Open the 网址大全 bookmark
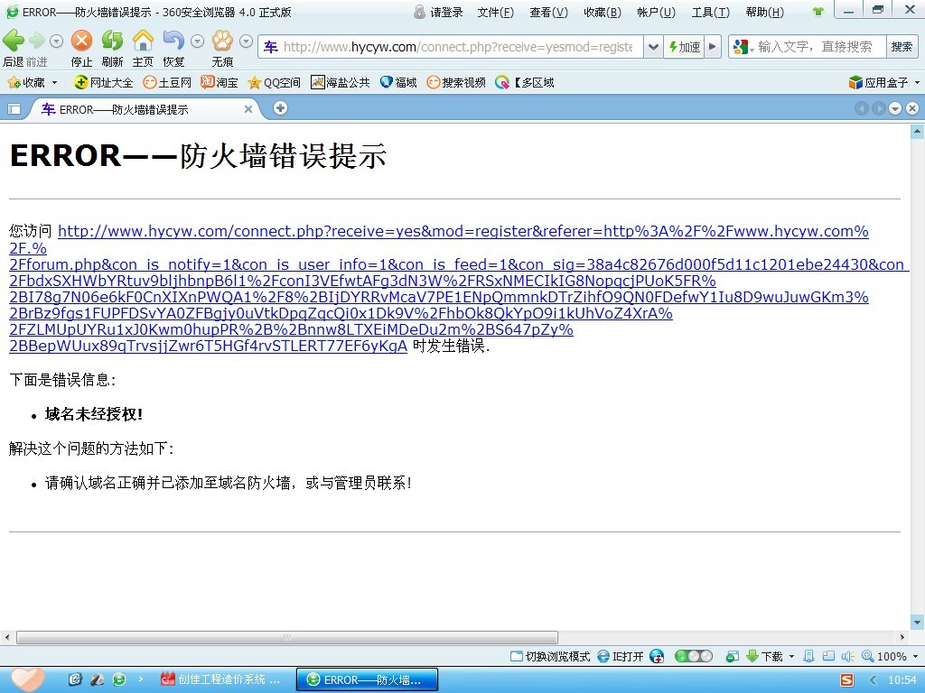 (x=103, y=83)
